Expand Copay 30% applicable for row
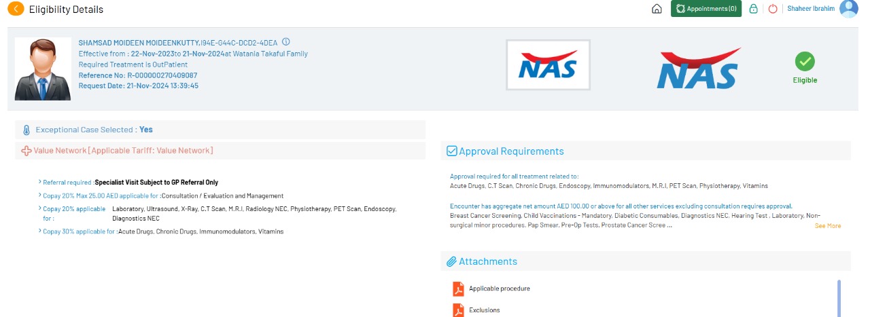 click(x=40, y=231)
